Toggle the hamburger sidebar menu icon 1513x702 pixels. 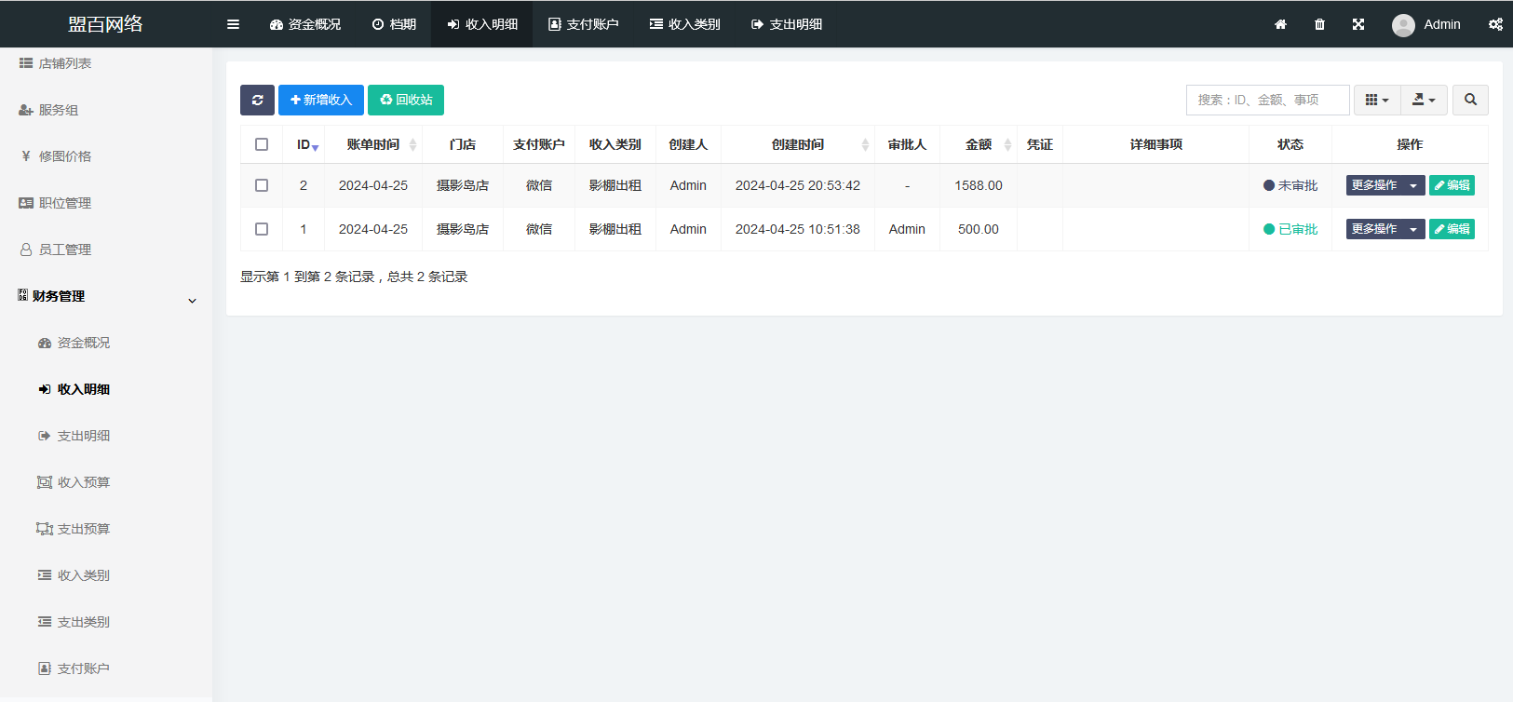pos(233,24)
